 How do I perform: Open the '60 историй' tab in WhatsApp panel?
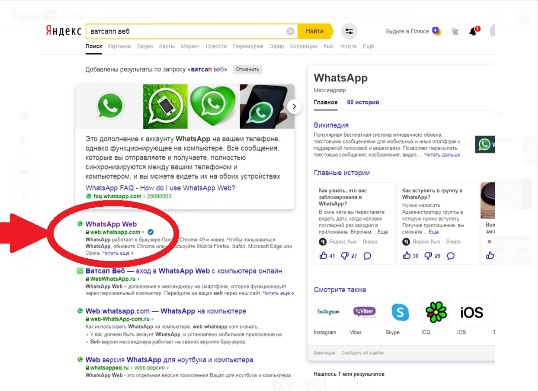click(363, 102)
